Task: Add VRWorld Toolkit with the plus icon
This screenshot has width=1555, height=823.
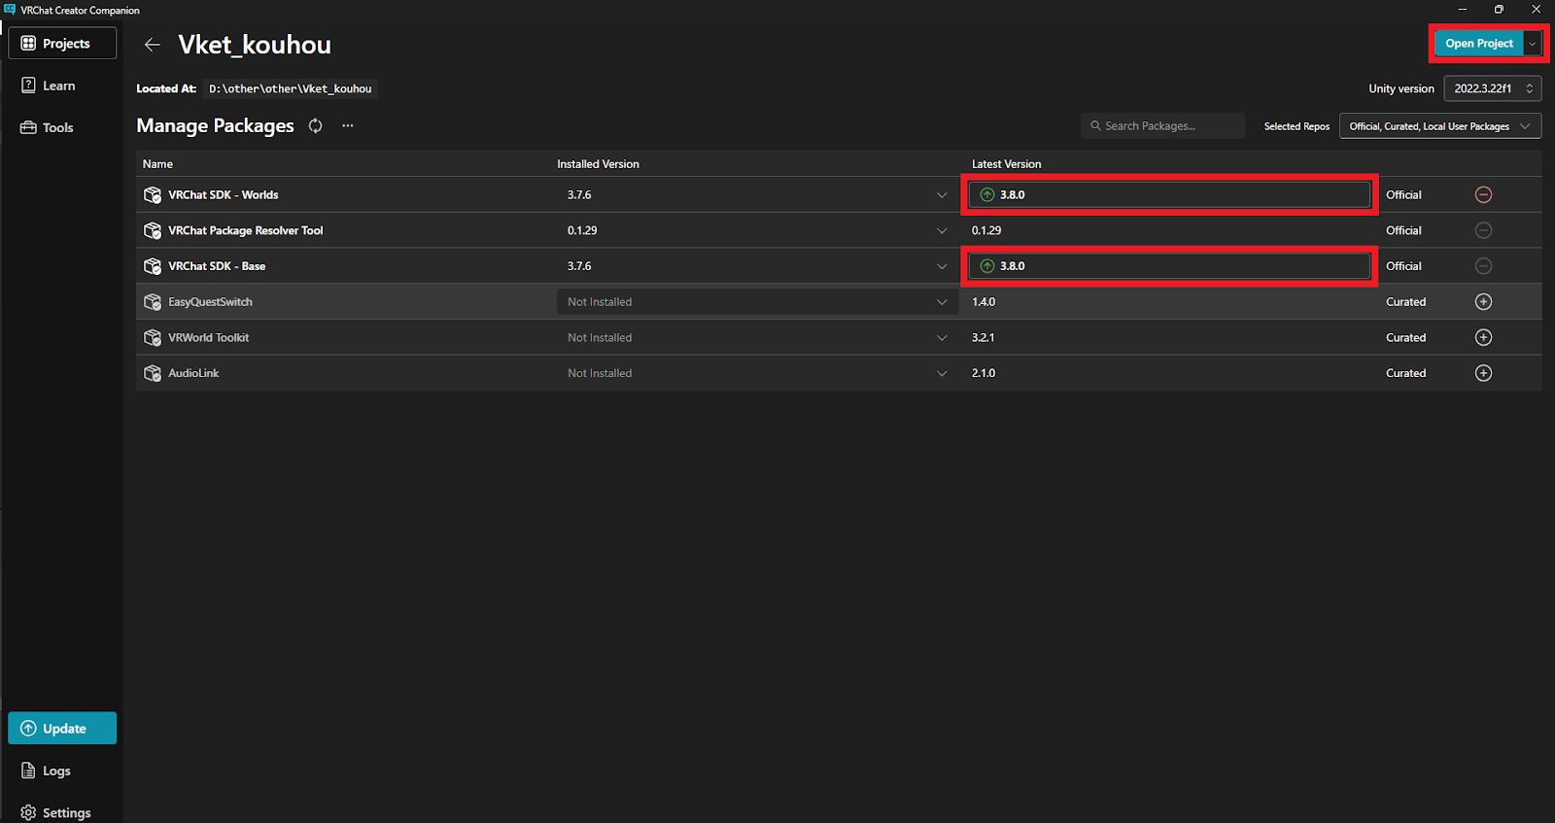Action: [1483, 337]
